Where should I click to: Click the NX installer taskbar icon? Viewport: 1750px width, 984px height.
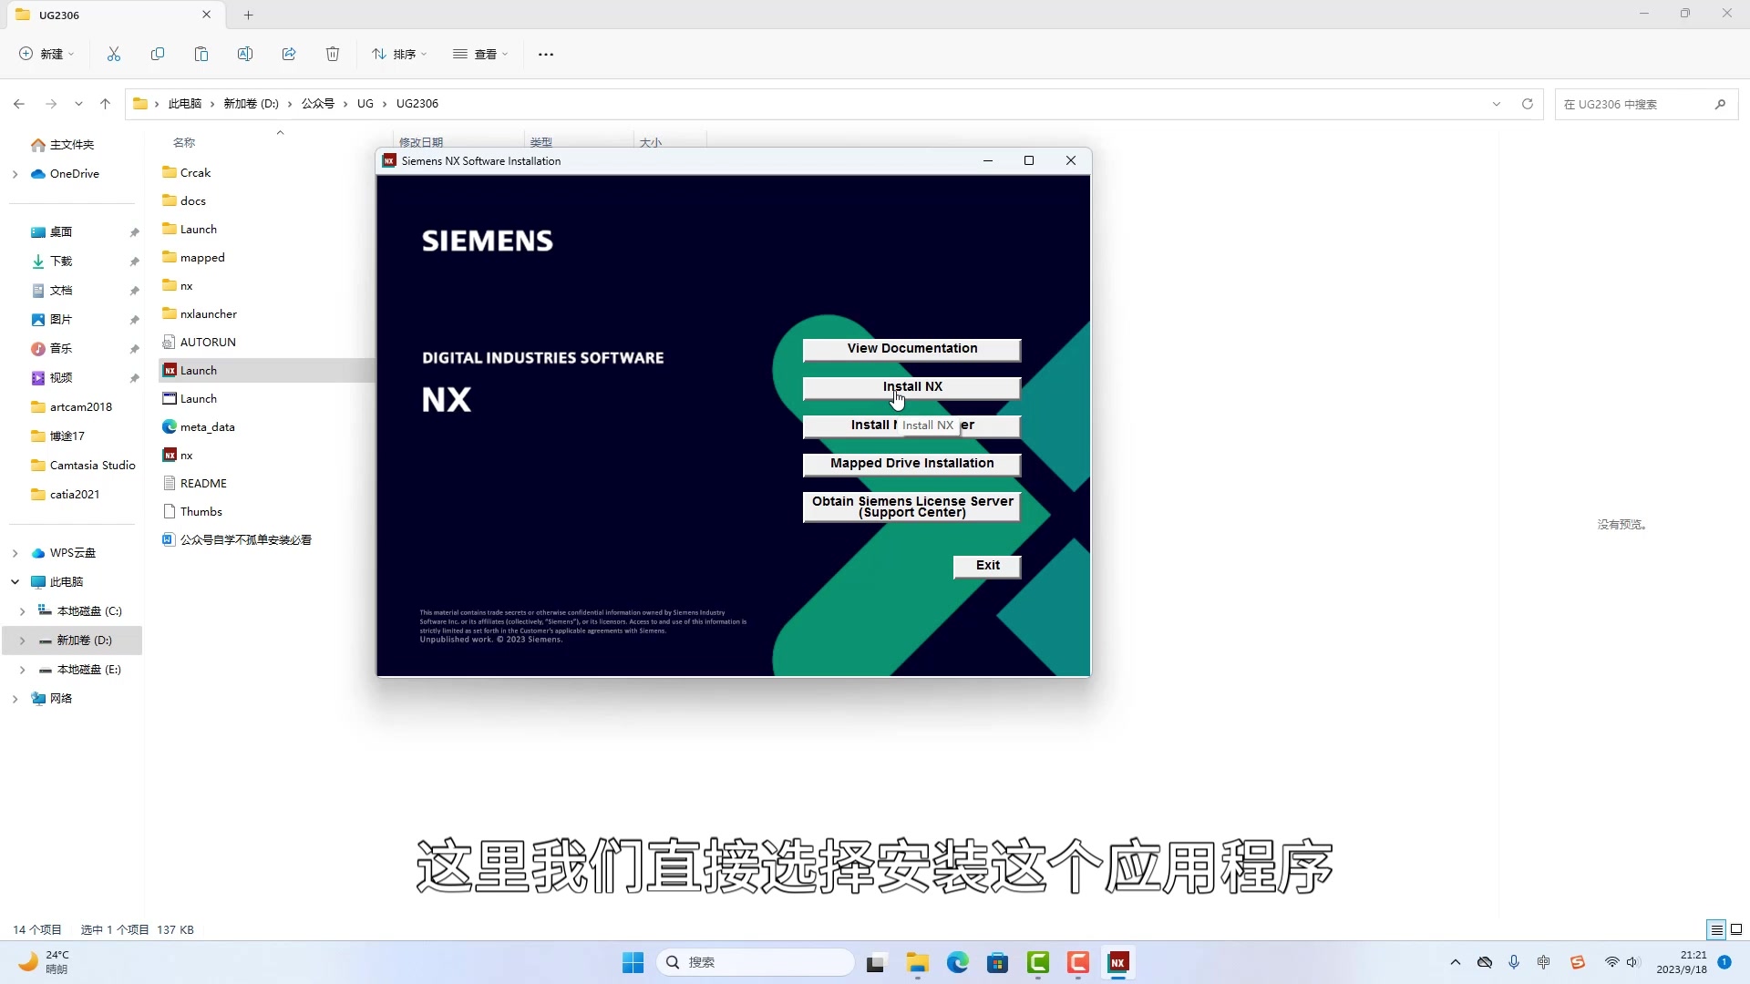[x=1117, y=962]
